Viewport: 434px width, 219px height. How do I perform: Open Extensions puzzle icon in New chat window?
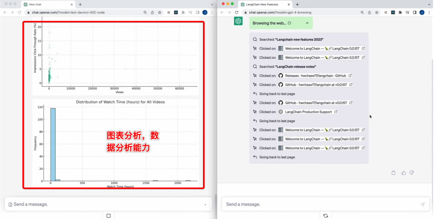(x=183, y=12)
